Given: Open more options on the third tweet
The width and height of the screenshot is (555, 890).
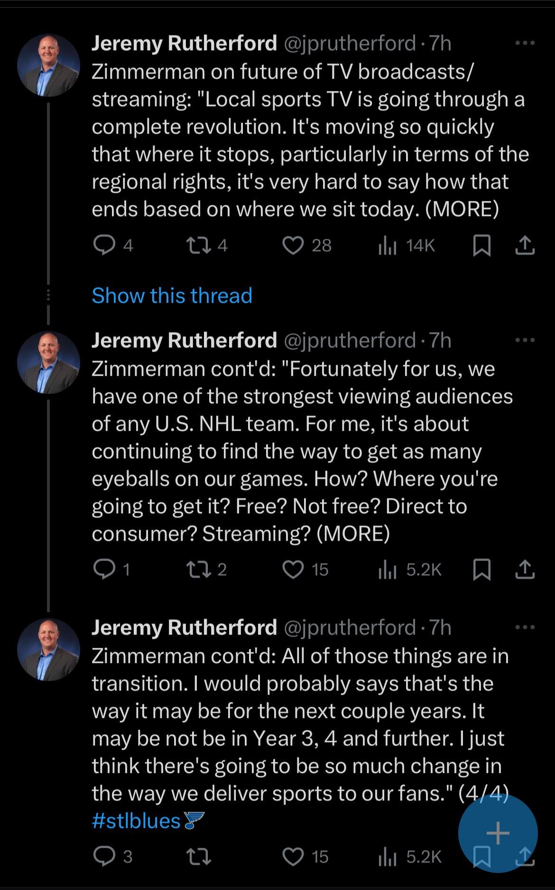Looking at the screenshot, I should tap(525, 627).
